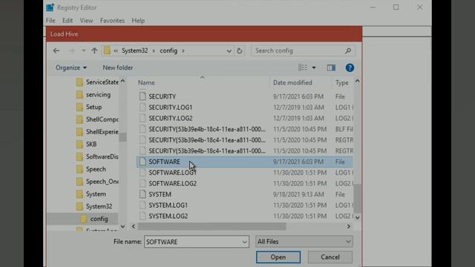Image resolution: width=475 pixels, height=267 pixels.
Task: Click the Open button
Action: 278,257
